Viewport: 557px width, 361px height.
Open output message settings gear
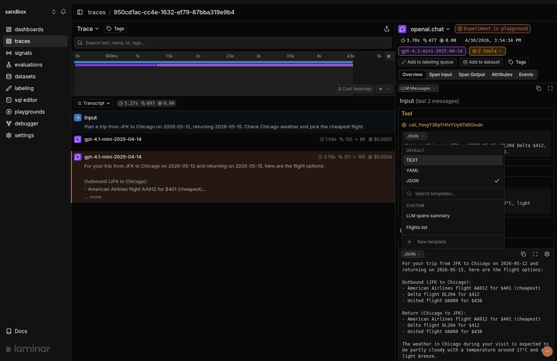point(547,254)
